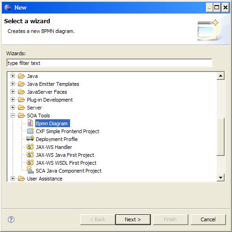Click the User Assistance folder icon
Image resolution: width=232 pixels, height=232 pixels.
pos(21,179)
